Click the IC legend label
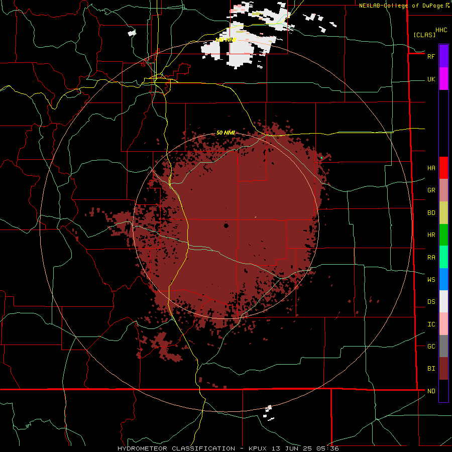Image resolution: width=452 pixels, height=452 pixels. point(431,324)
